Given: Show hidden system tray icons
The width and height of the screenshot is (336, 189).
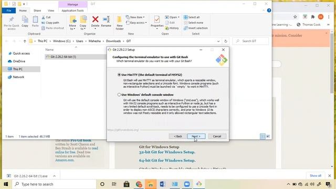Looking at the screenshot, I should (288, 184).
